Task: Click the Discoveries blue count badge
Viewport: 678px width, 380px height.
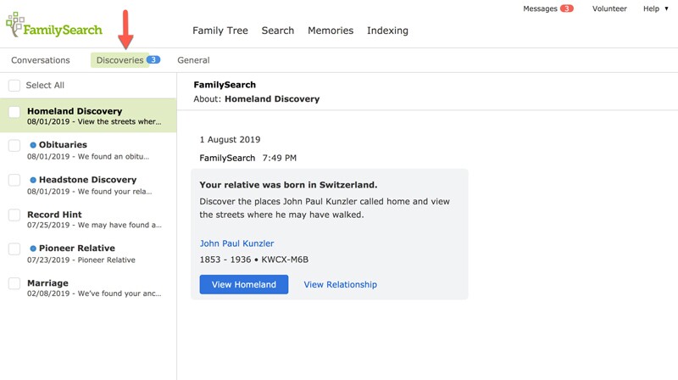Action: point(153,59)
